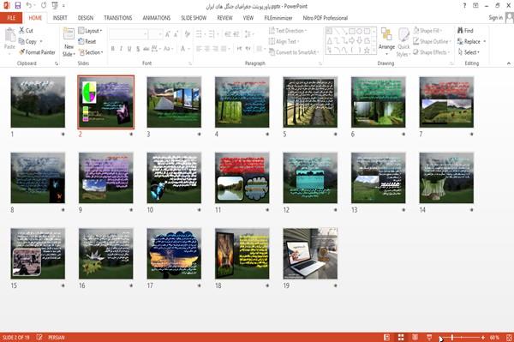Switch to the DESIGN tab
Viewport: 514px width, 342px height.
coord(86,18)
